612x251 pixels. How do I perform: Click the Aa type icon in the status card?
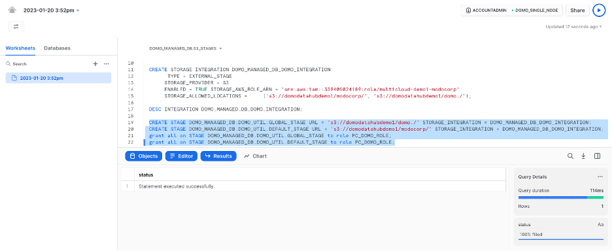[600, 225]
